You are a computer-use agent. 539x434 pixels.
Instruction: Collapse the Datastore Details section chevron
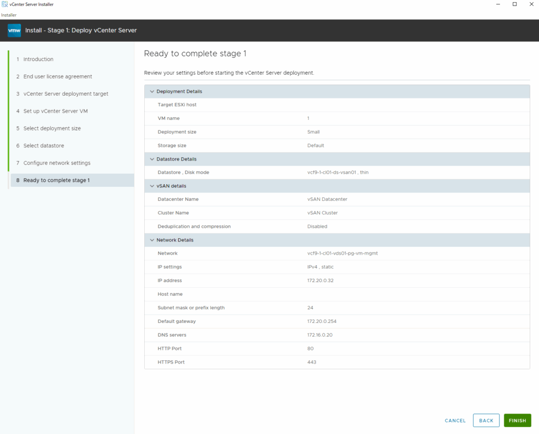point(152,159)
